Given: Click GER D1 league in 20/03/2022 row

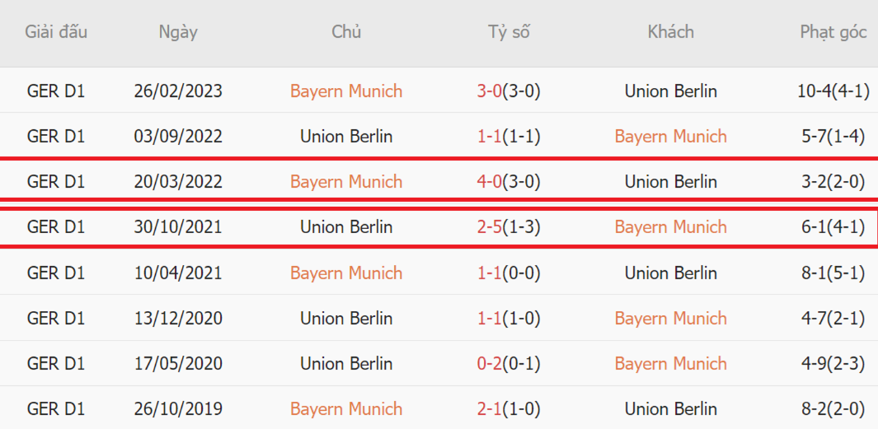Looking at the screenshot, I should pos(56,182).
